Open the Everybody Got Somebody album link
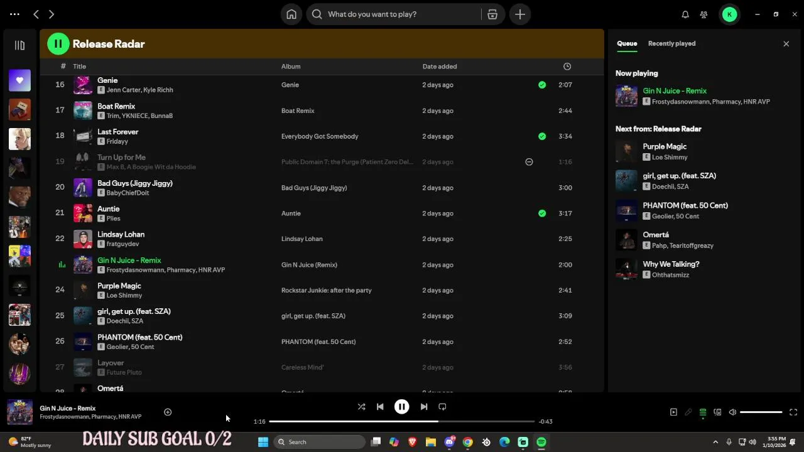This screenshot has height=452, width=804. 320,136
